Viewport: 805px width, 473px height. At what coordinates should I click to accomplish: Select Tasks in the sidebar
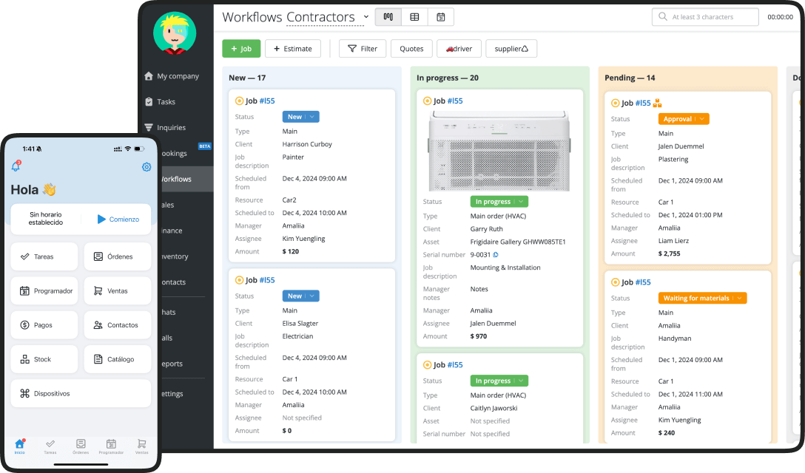pos(171,101)
